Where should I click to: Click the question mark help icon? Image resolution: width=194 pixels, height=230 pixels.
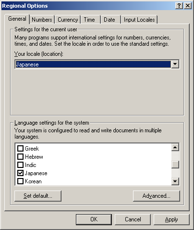tap(179, 6)
